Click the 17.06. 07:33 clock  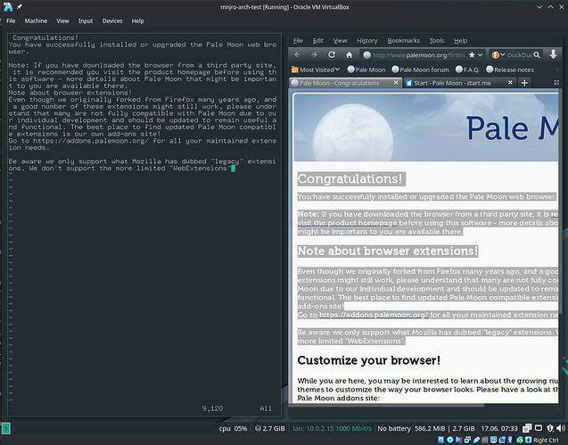pos(499,428)
